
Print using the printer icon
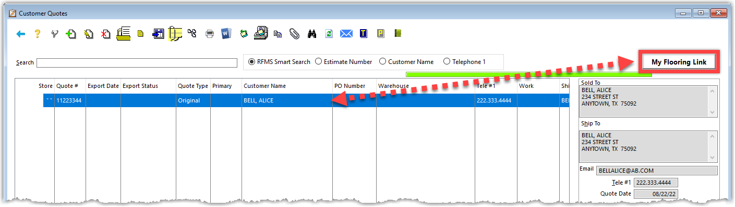210,34
